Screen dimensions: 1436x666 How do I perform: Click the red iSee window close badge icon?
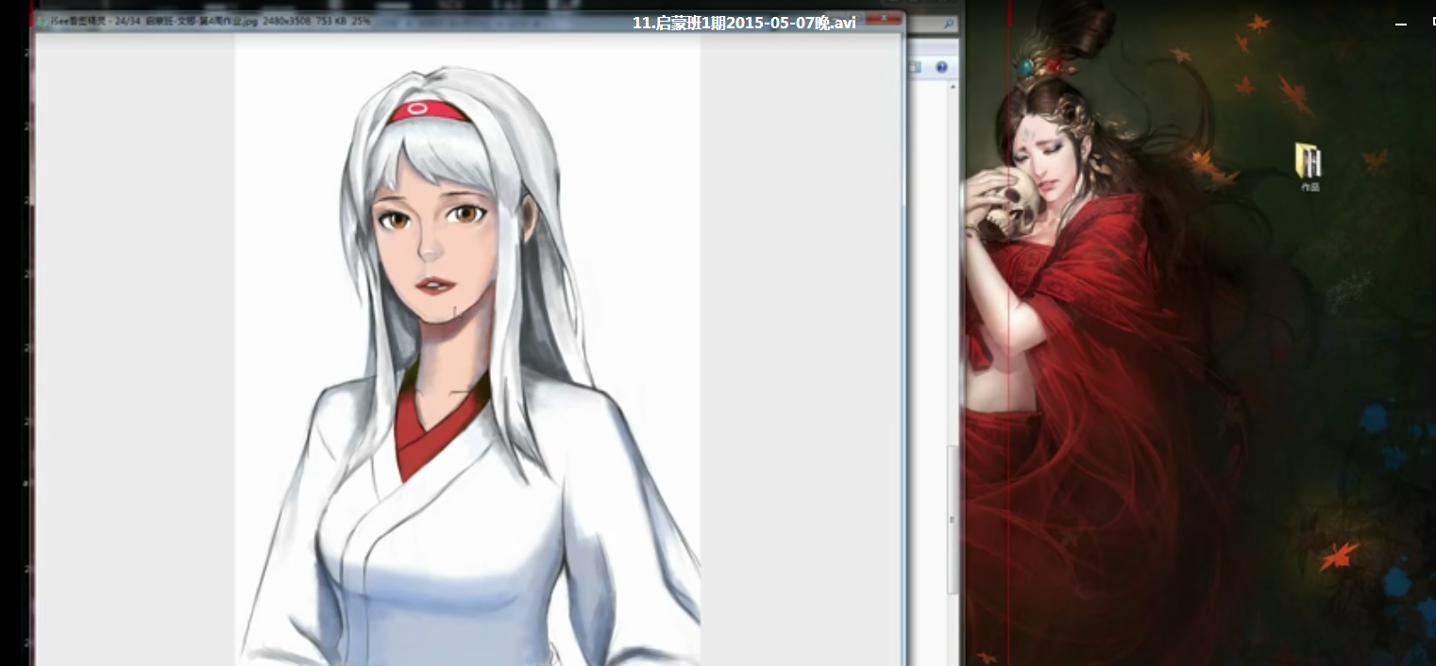tap(882, 17)
